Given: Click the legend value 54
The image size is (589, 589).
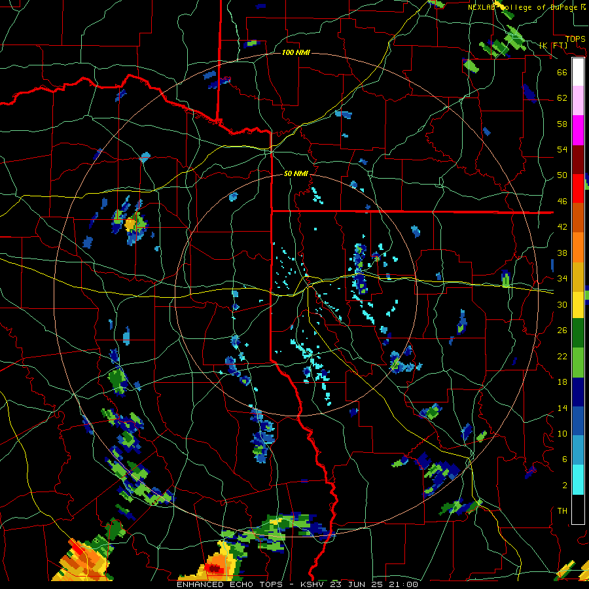Looking at the screenshot, I should [x=562, y=149].
